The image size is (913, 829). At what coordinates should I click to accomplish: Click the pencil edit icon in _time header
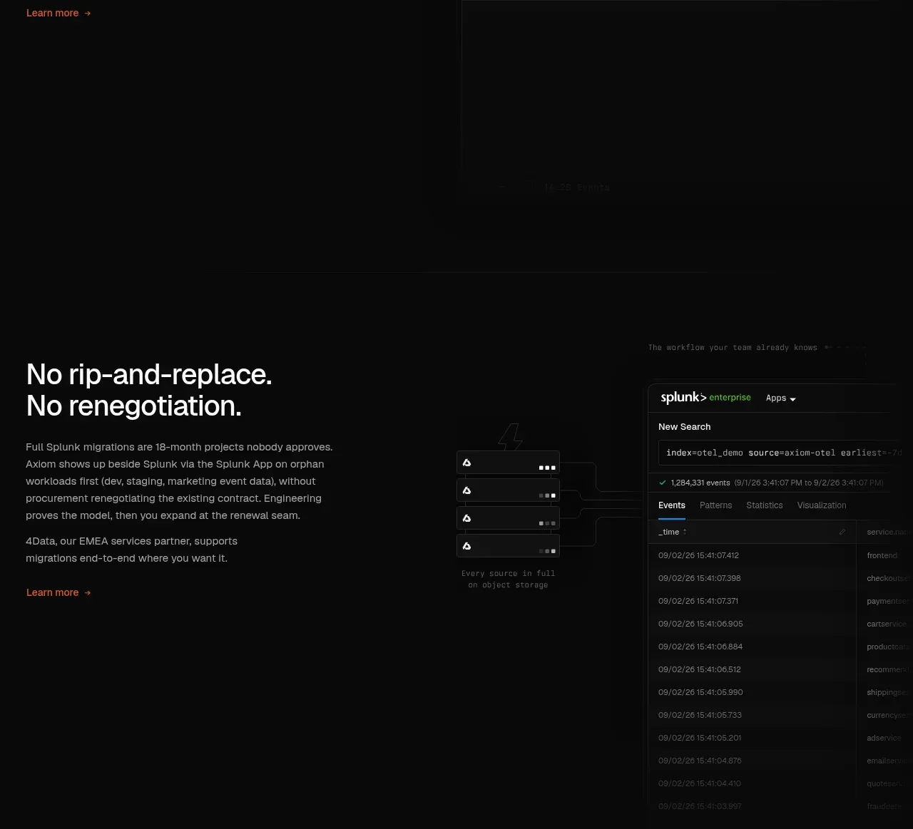pos(842,532)
